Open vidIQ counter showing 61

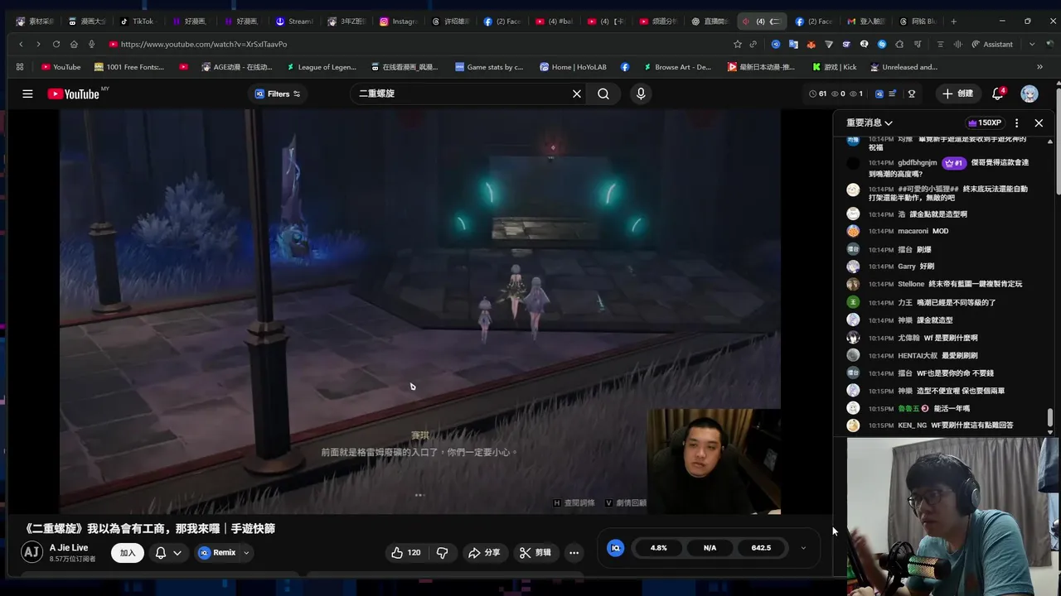tap(817, 94)
